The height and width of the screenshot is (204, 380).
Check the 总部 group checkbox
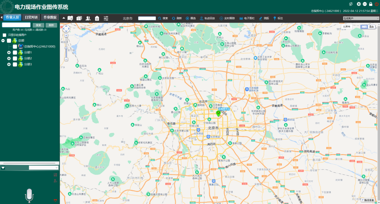9,41
